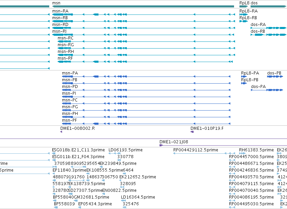Open EST EK212652.5prime
The image size is (287, 209).
(138, 177)
